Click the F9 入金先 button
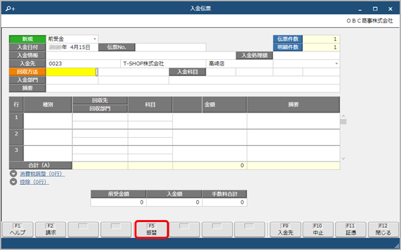The width and height of the screenshot is (401, 250). [285, 230]
